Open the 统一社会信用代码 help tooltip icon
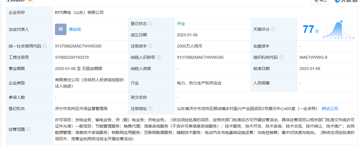This screenshot has width=360, height=146. (45, 46)
